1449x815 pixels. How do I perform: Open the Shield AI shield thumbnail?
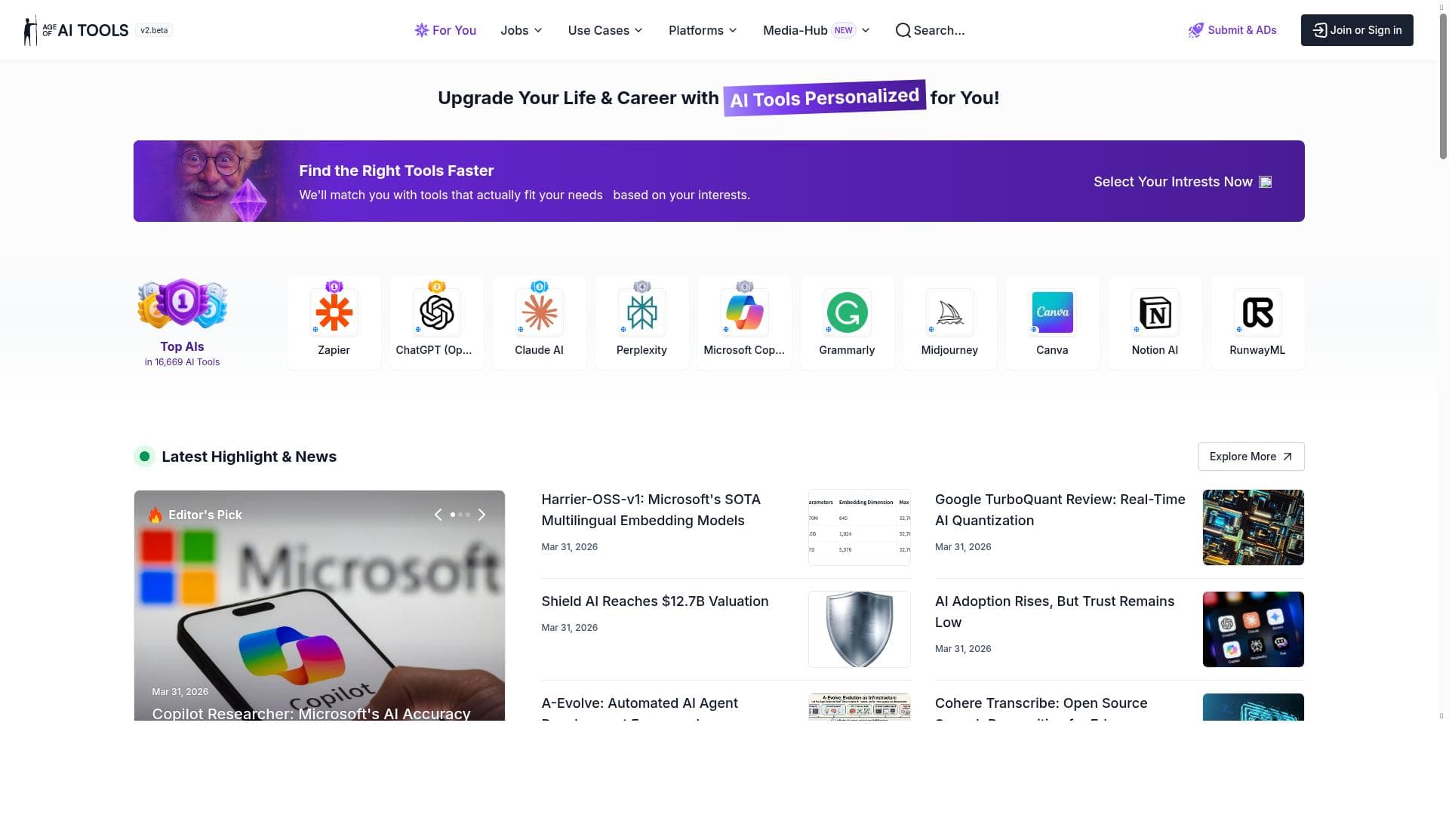pos(859,629)
